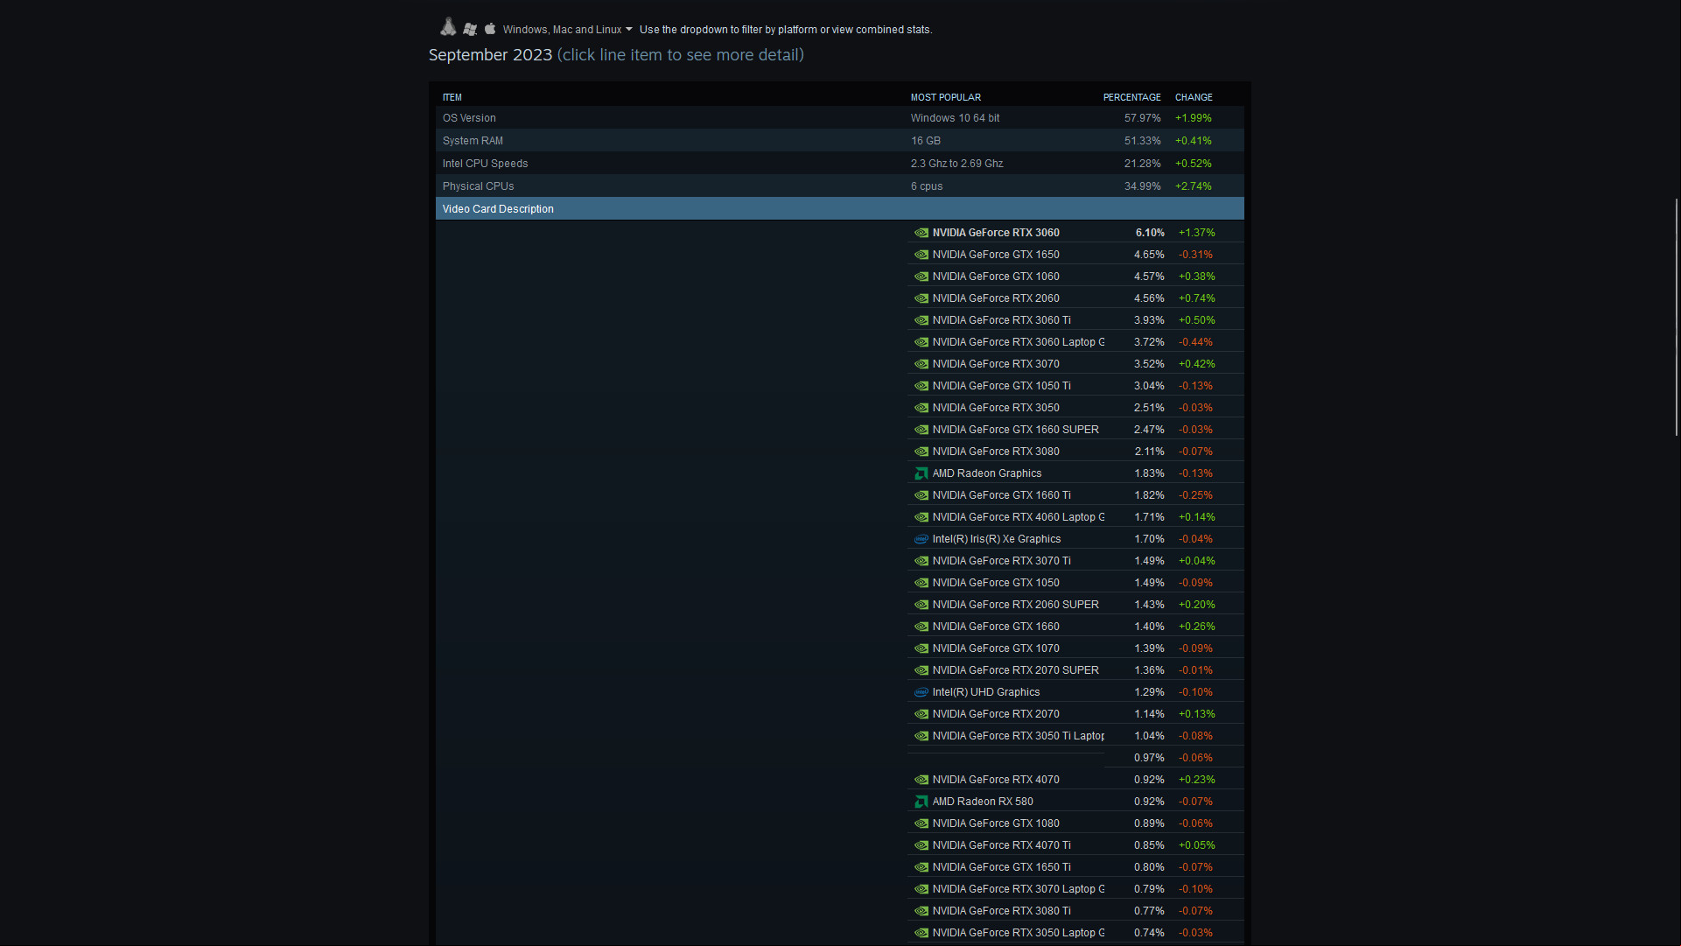Expand the Physical CPUs row
The image size is (1681, 946).
coord(839,186)
